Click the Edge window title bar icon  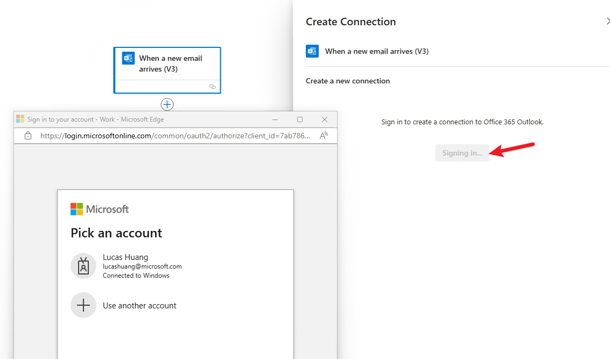(x=20, y=119)
